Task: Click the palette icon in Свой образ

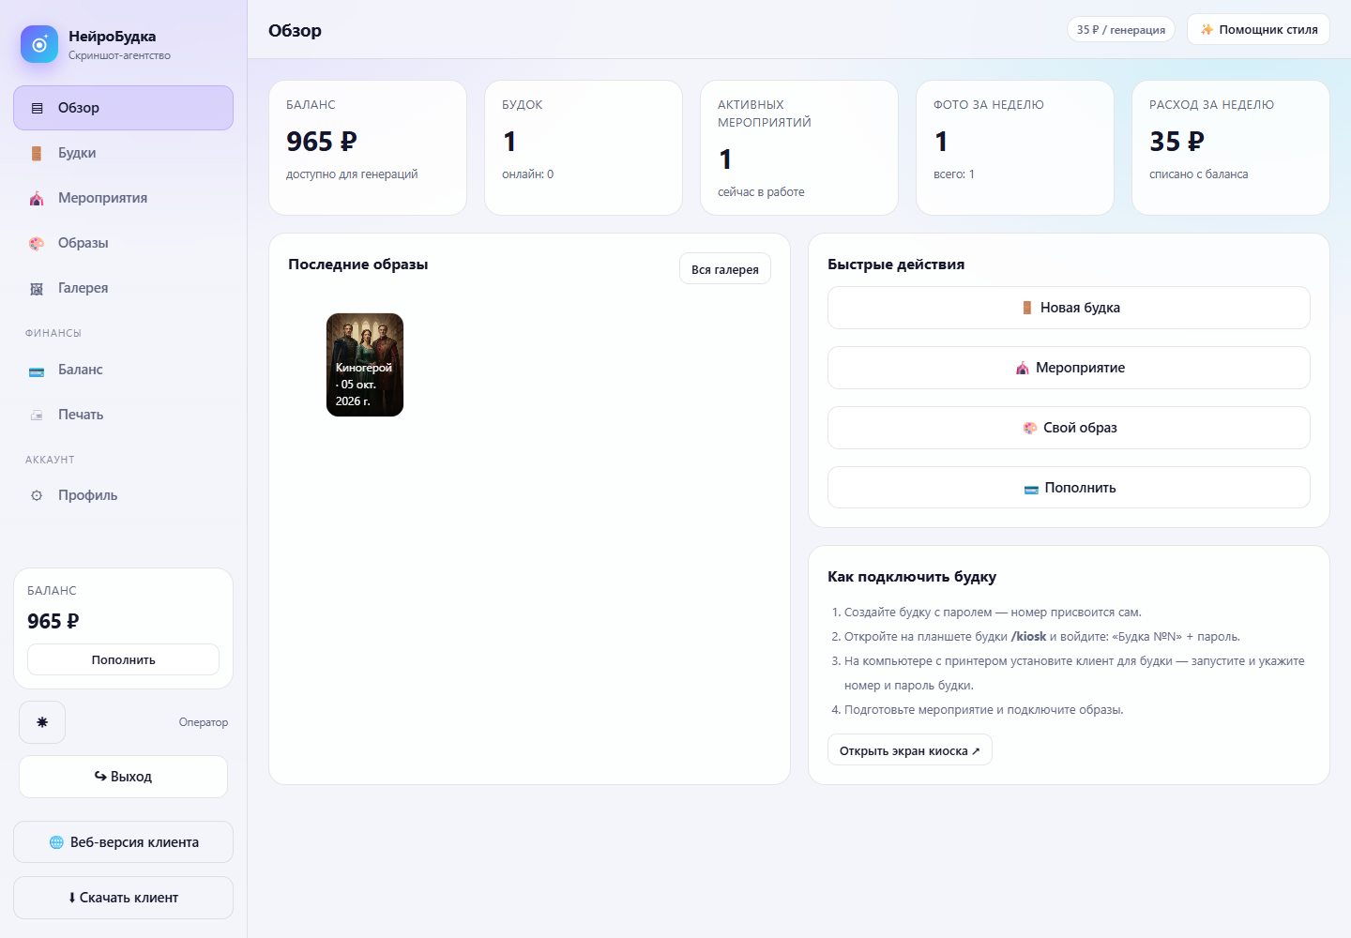Action: [x=1030, y=428]
